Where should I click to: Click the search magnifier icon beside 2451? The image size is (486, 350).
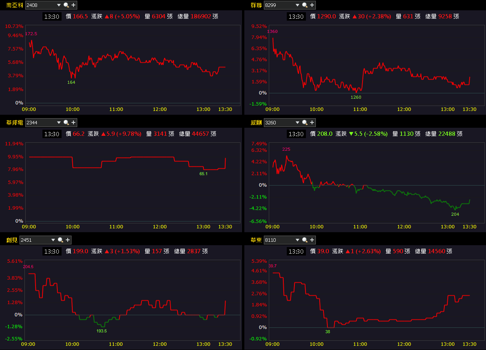[x=60, y=240]
